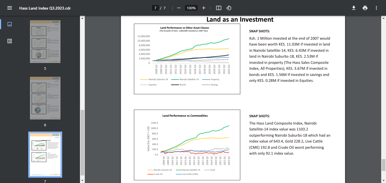
Task: Open the page 6 thumbnail
Action: [x=45, y=98]
